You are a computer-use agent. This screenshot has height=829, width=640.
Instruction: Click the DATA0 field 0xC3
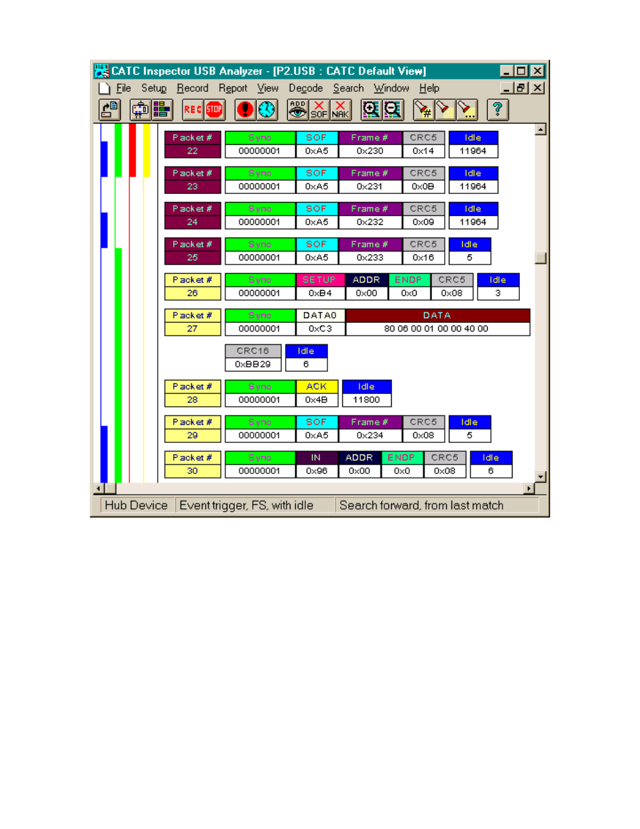[x=320, y=322]
